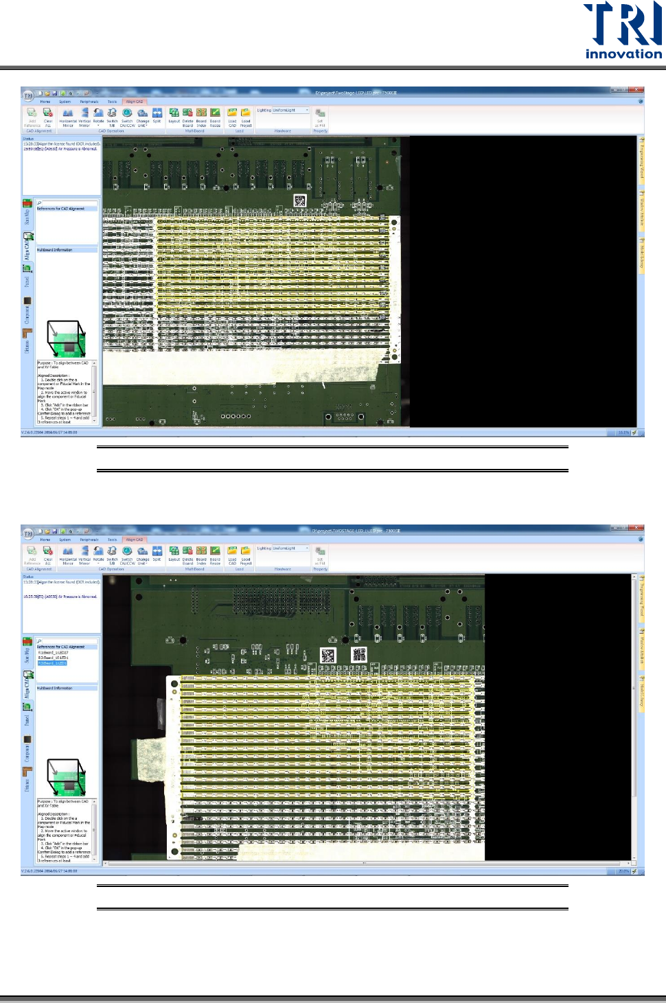Click the map horizontal scrollbar in the lower window
The image size is (666, 1003).
point(366,864)
